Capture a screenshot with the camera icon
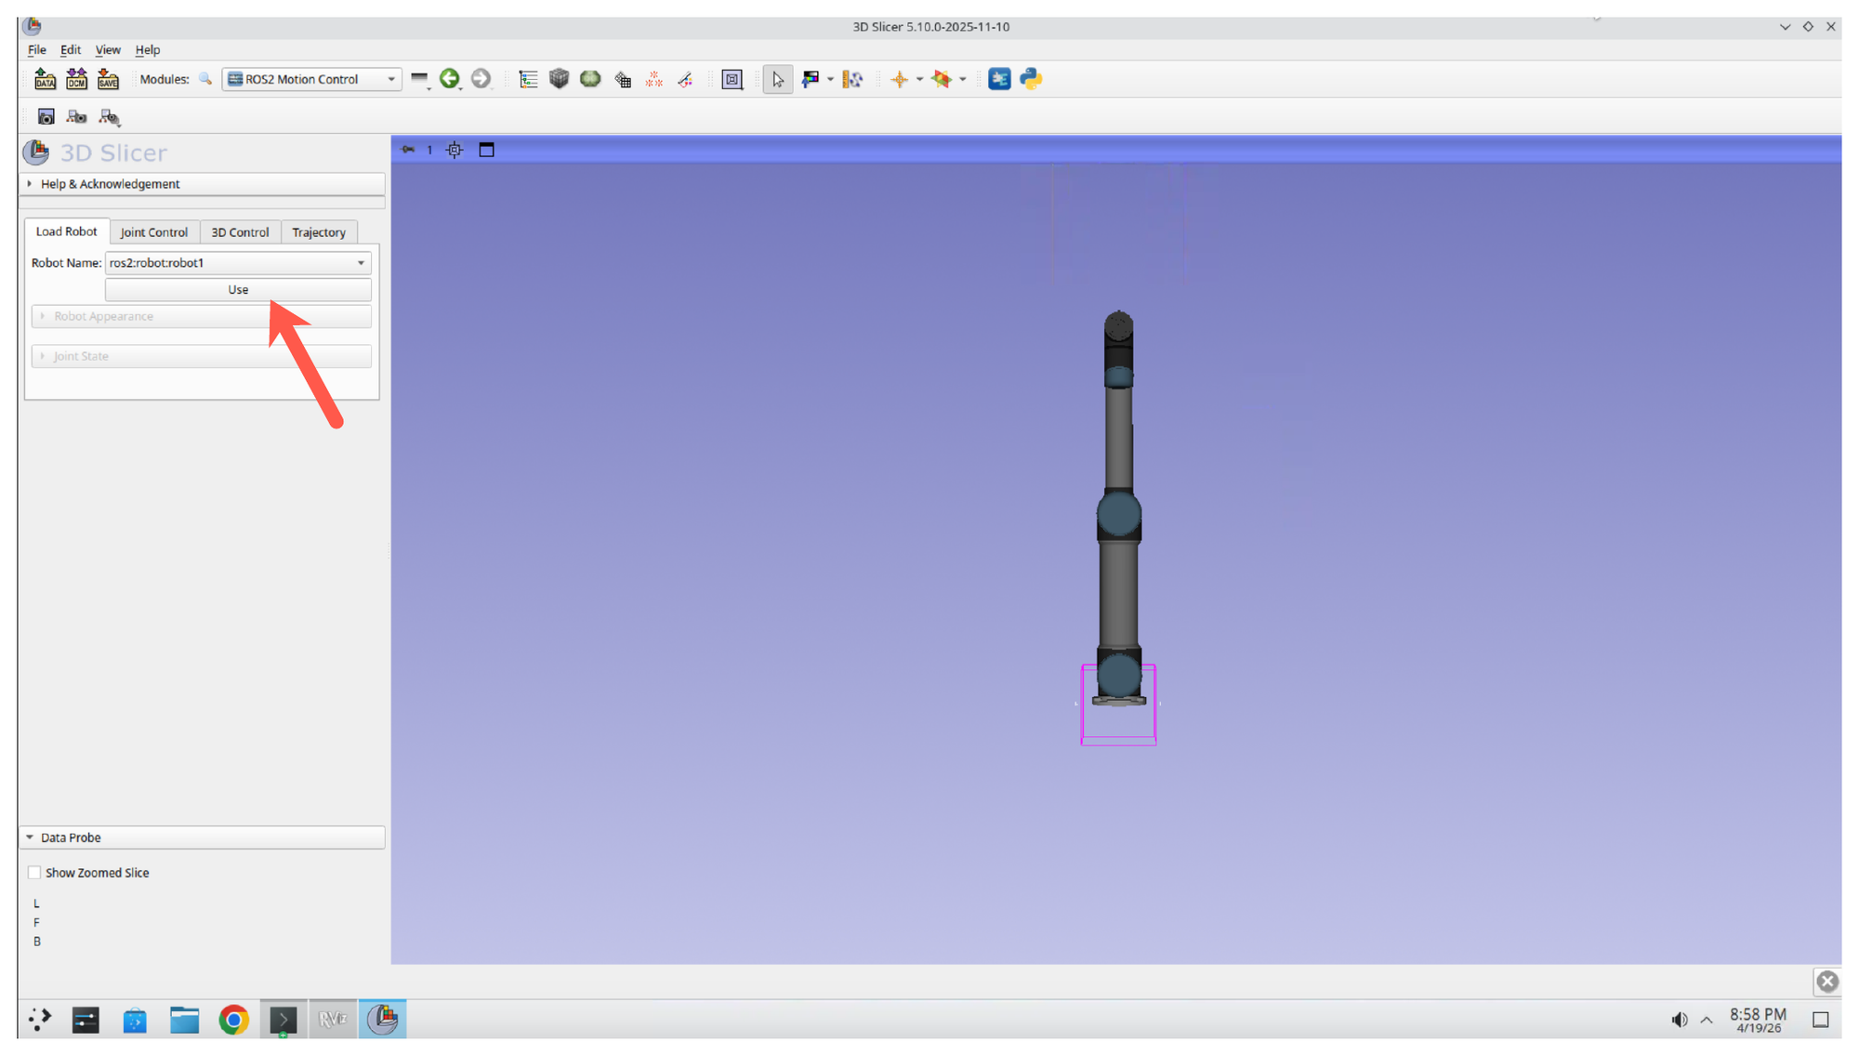1859x1055 pixels. click(x=46, y=116)
